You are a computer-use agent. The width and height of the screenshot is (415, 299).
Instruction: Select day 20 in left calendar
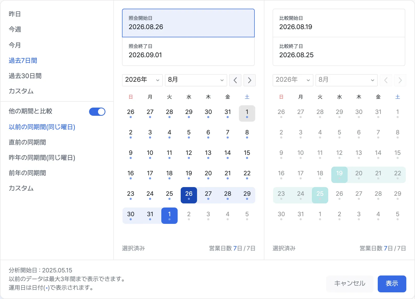tap(208, 175)
